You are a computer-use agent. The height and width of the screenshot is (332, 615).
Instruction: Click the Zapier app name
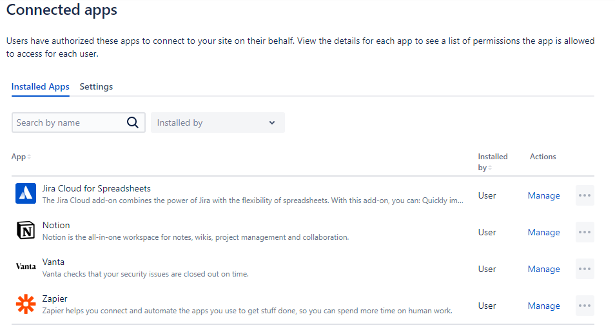(55, 298)
